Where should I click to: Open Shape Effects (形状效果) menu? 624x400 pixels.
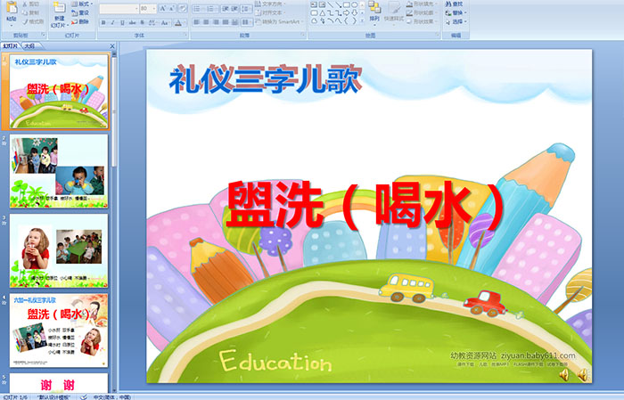tap(423, 21)
